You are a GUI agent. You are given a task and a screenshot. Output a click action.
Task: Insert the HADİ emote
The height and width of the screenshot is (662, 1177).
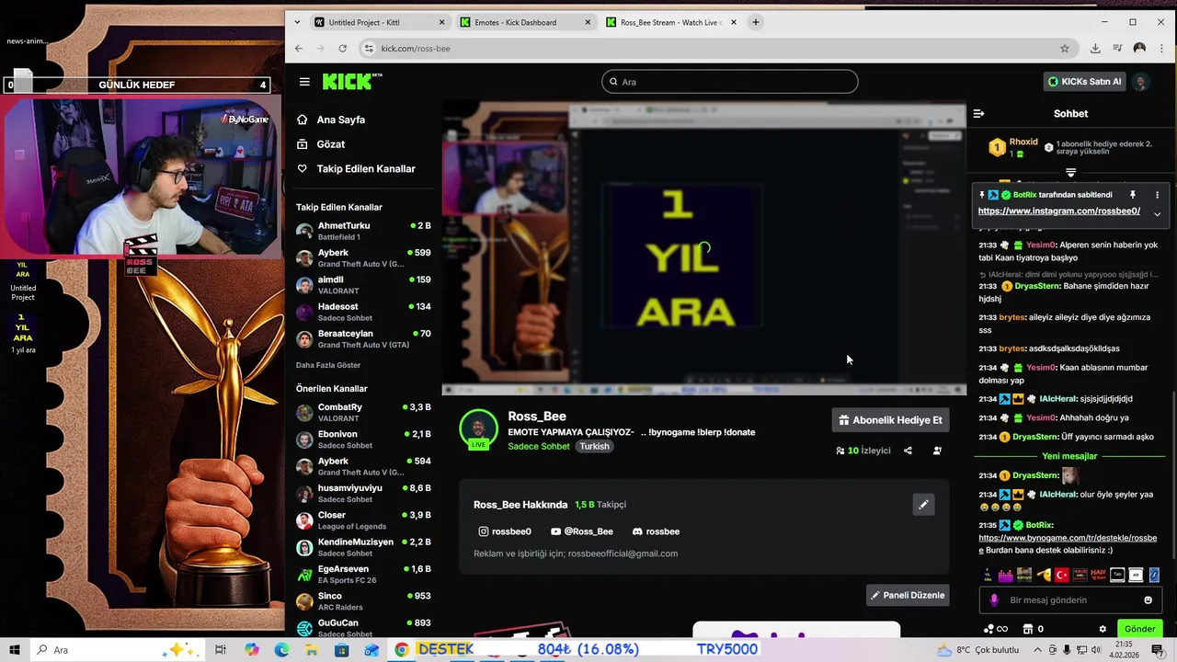pos(1099,575)
